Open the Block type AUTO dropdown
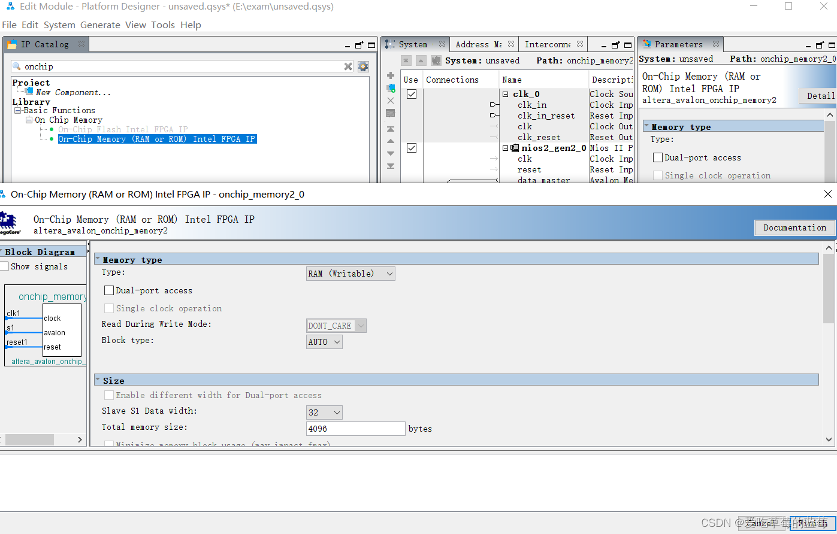 324,342
